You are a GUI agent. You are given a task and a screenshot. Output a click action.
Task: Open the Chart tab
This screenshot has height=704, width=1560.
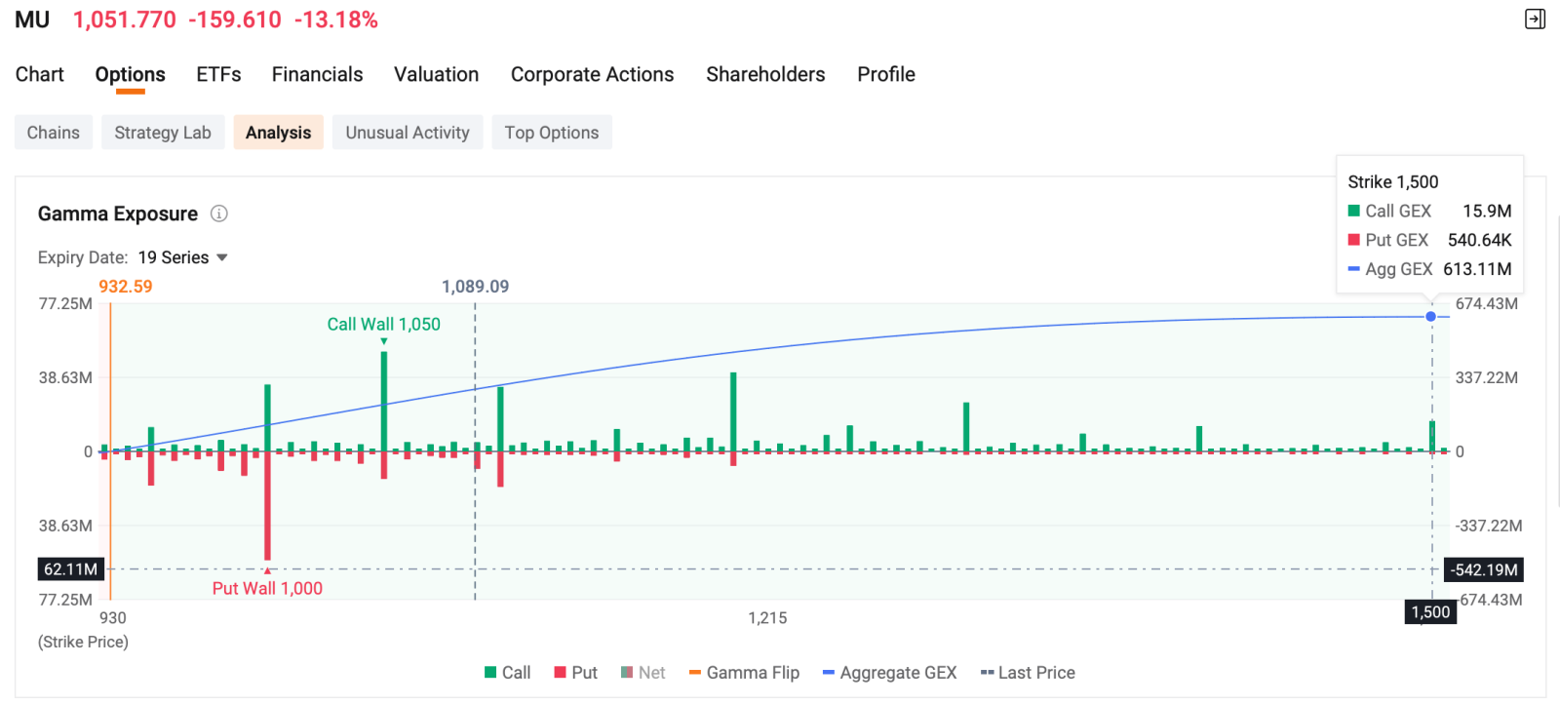(40, 75)
